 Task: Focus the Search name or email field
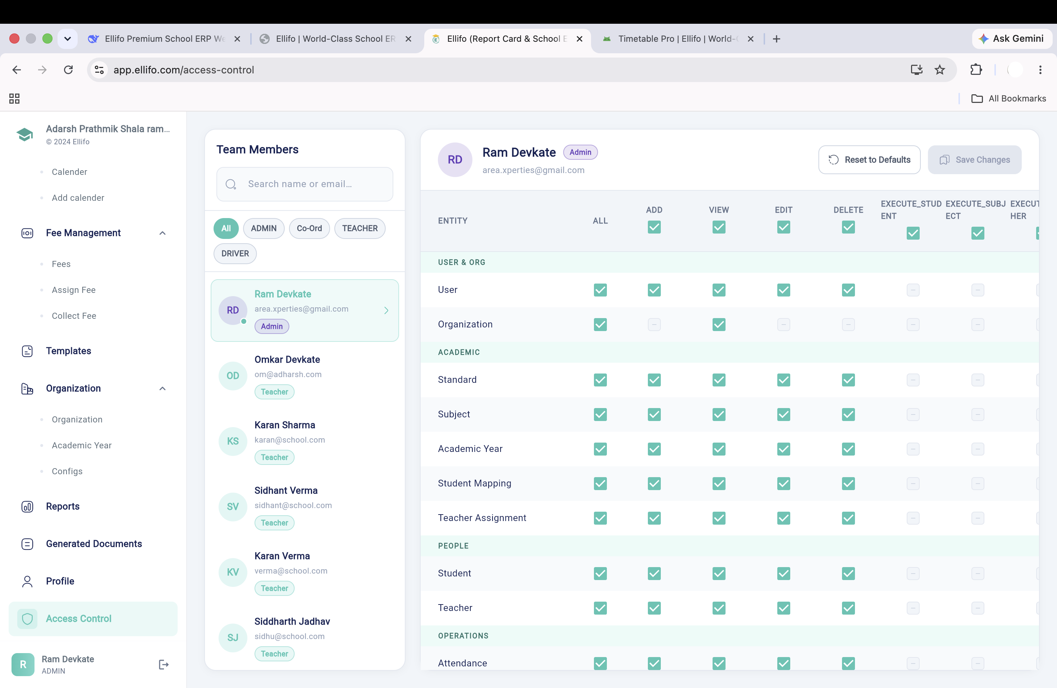(x=305, y=184)
